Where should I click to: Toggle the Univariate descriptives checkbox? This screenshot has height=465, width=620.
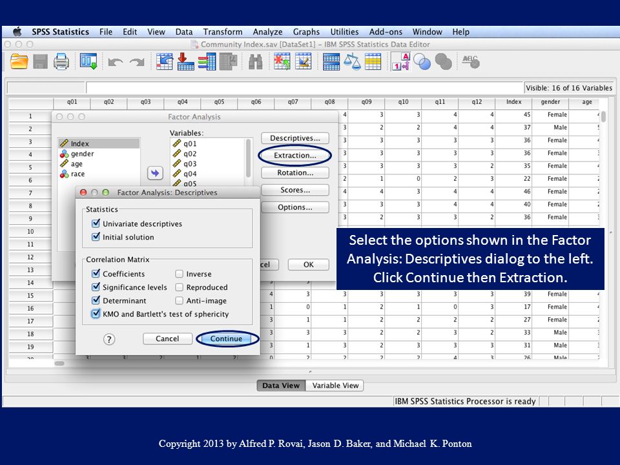96,223
